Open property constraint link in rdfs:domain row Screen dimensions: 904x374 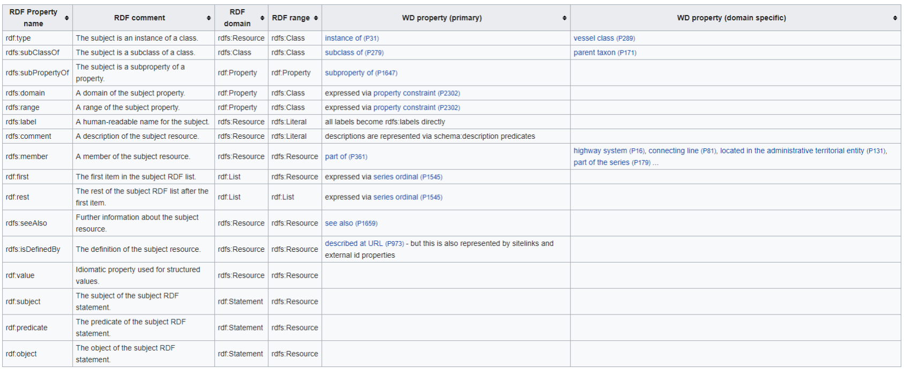tap(416, 93)
